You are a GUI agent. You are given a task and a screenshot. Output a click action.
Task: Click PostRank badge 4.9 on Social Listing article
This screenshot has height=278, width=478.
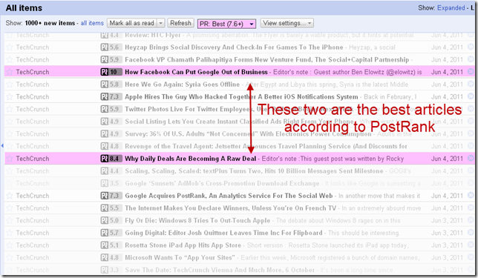(111, 122)
